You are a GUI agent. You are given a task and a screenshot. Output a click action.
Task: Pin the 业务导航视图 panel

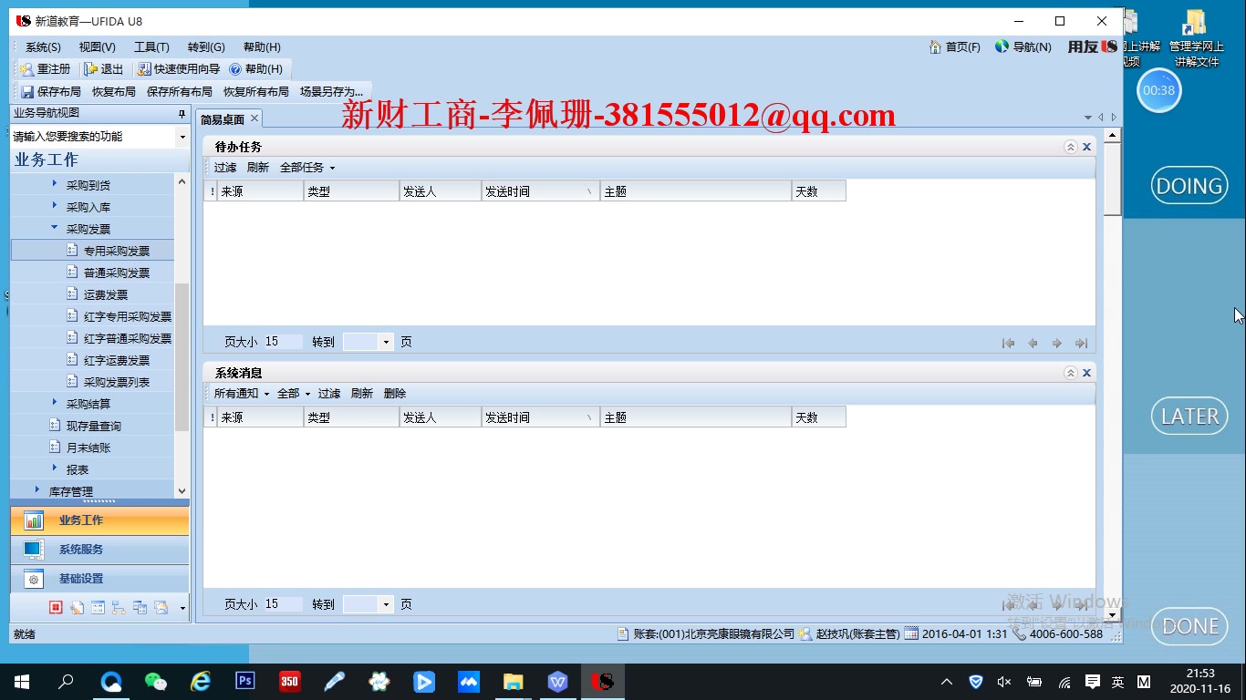click(180, 114)
